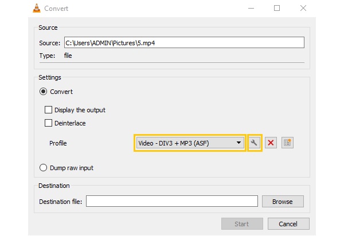344x236 pixels.
Task: Browse for a destination file
Action: point(283,202)
